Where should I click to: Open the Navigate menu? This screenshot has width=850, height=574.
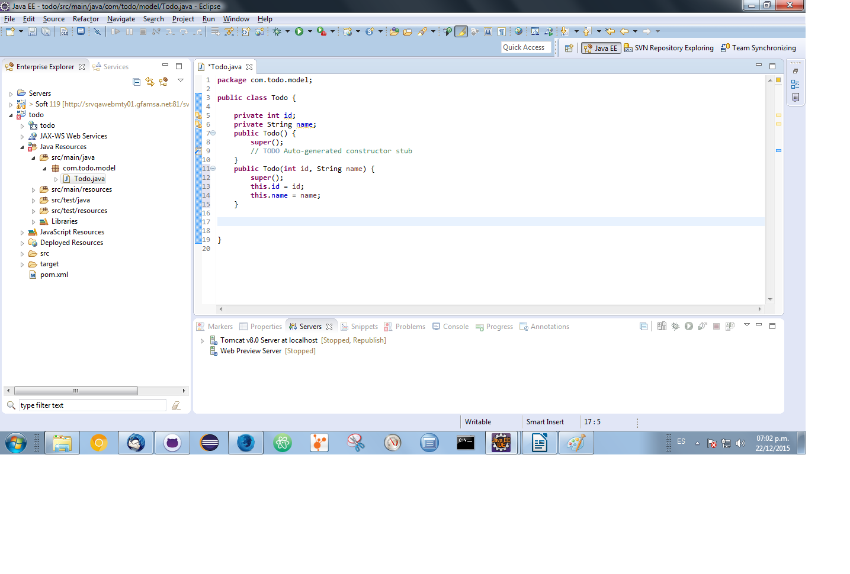pos(121,19)
